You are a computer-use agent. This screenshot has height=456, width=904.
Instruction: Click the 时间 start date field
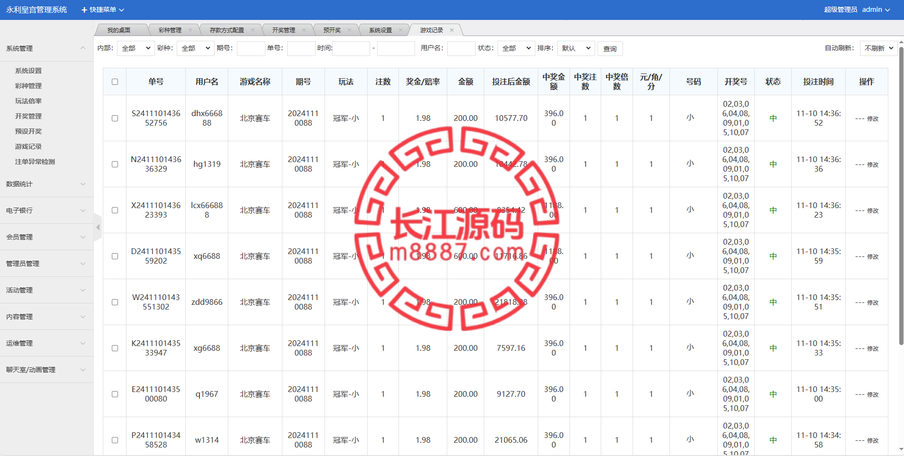pyautogui.click(x=351, y=48)
